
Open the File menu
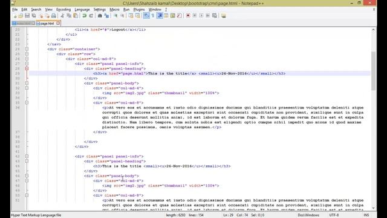point(15,10)
